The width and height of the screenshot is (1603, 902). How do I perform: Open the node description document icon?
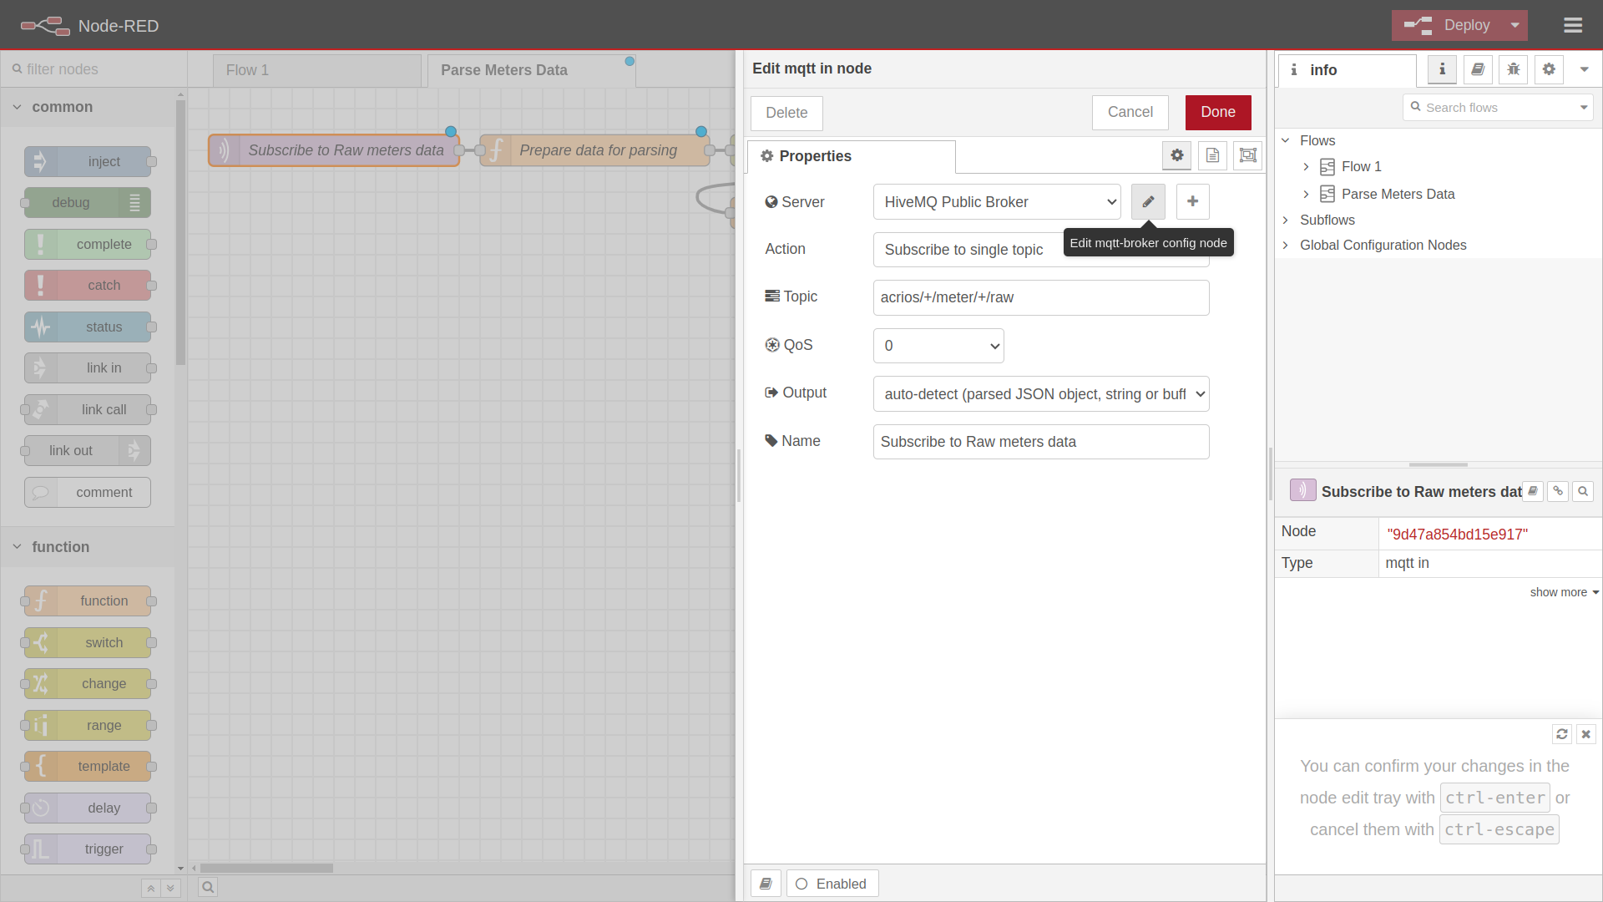point(1212,155)
